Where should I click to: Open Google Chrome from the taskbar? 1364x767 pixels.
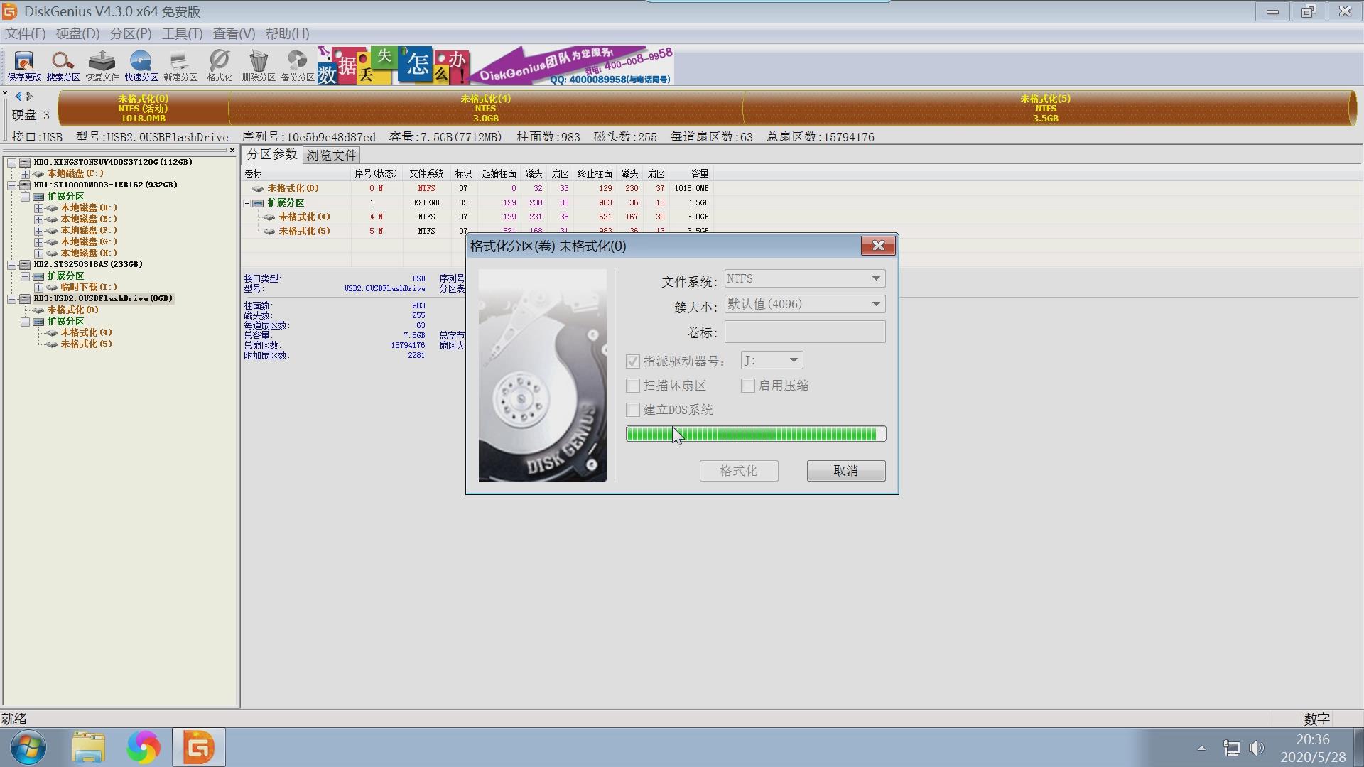point(144,746)
